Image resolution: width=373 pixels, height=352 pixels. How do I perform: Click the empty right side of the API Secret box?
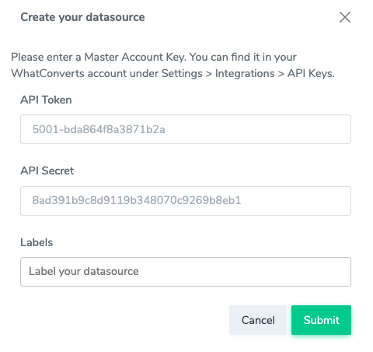(295, 201)
